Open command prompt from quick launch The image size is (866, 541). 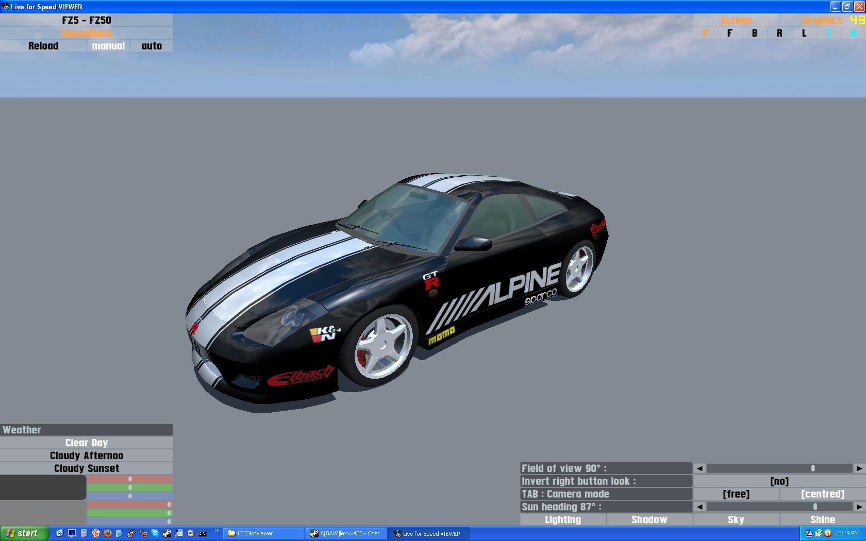203,533
